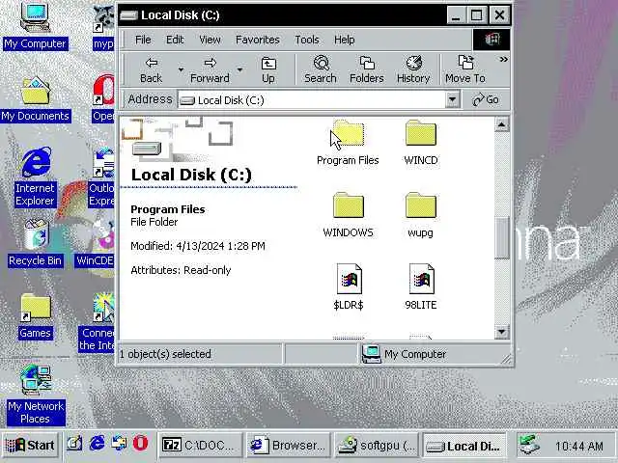Select the $LDR$ file
This screenshot has height=463, width=618.
click(x=349, y=287)
